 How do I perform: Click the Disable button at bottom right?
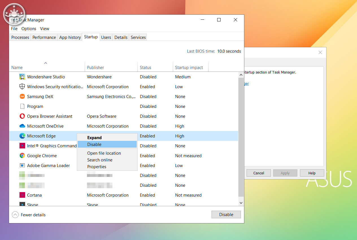(226, 214)
